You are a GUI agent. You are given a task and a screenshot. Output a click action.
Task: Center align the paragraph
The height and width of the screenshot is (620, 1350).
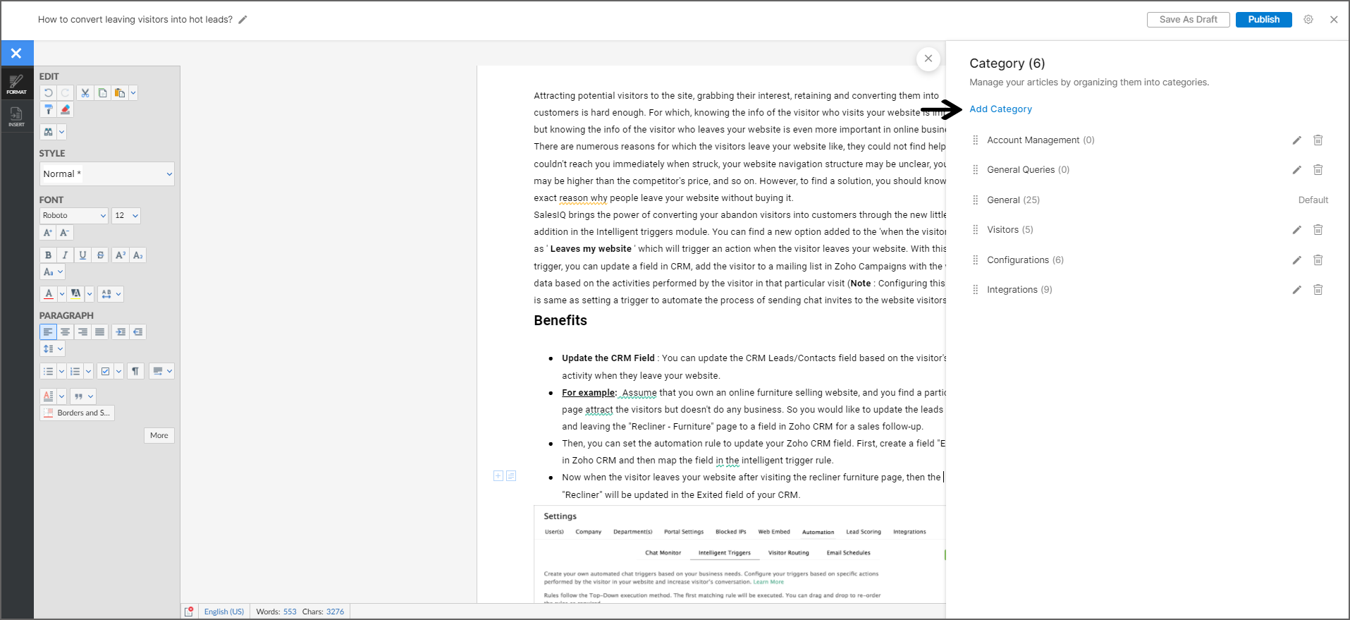(x=65, y=332)
